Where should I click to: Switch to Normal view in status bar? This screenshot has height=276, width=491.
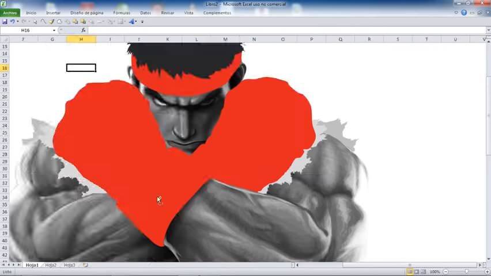(410, 272)
